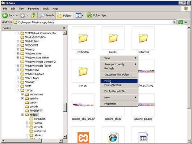Viewport: 192px width, 144px height.
Task: Open Arrange Icons By submenu
Action: (x=119, y=64)
